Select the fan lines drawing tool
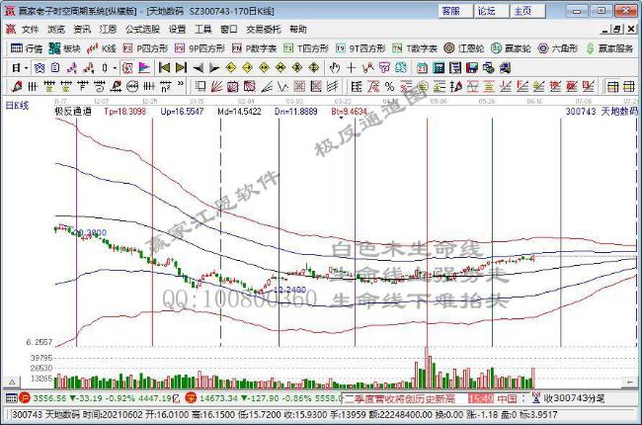 coord(216,86)
